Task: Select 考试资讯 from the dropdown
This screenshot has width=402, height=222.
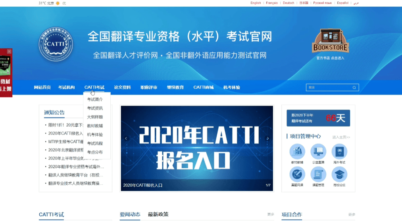Action: point(95,108)
